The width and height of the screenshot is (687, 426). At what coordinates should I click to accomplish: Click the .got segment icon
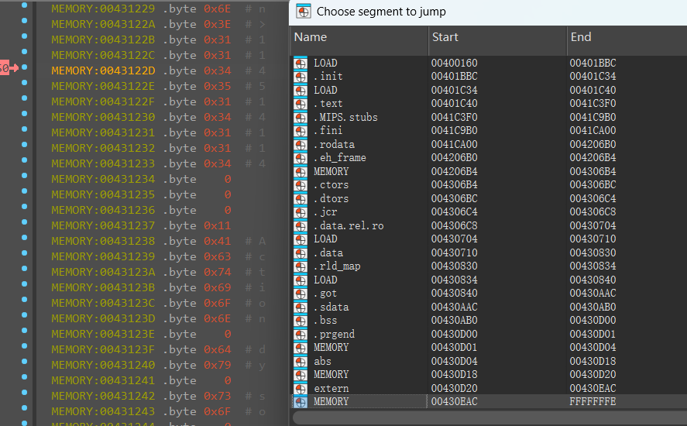(301, 294)
